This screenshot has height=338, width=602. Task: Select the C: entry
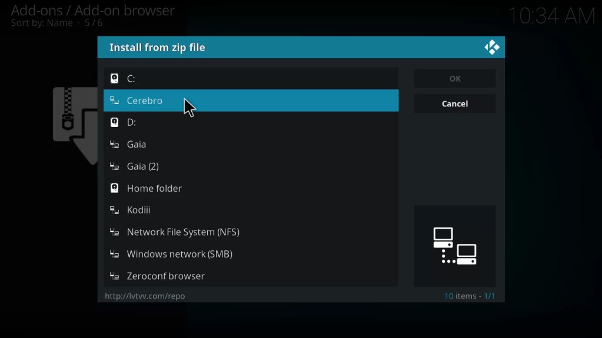pos(251,78)
